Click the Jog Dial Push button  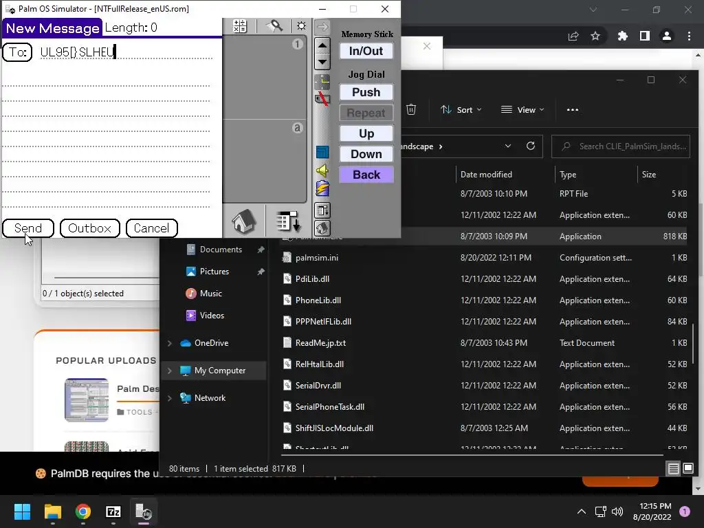(366, 92)
